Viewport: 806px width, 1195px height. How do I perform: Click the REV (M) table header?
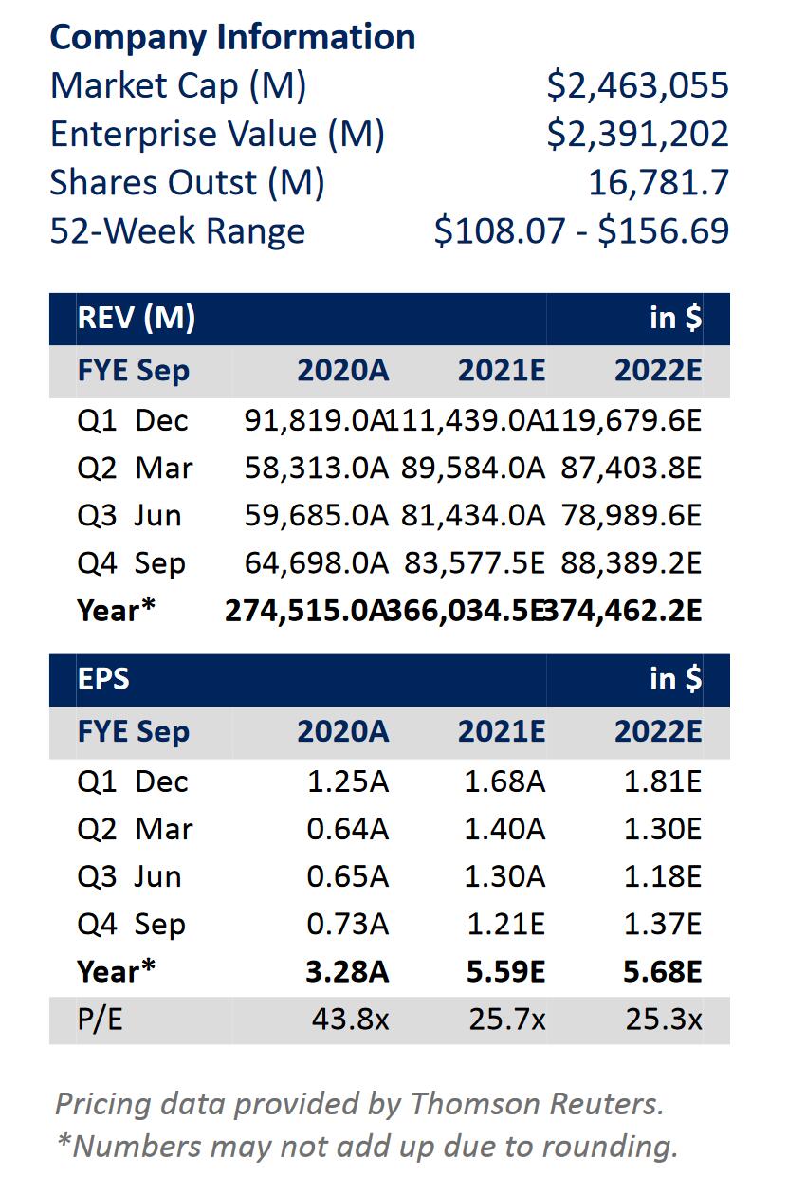point(137,318)
